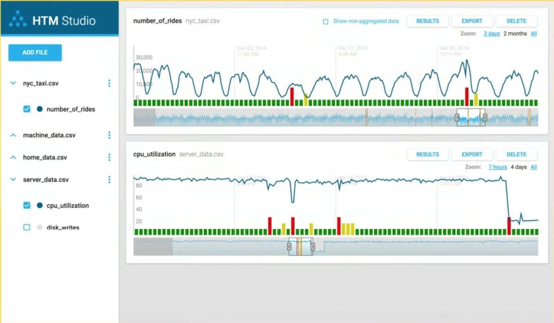Uncheck the number_of_rides checkbox
Image resolution: width=554 pixels, height=323 pixels.
click(x=27, y=109)
